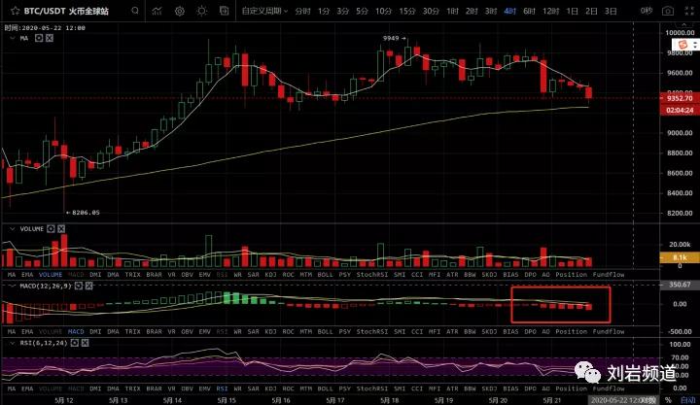700x405 pixels.
Task: Open VOLUME indicator settings icon
Action: pos(51,229)
